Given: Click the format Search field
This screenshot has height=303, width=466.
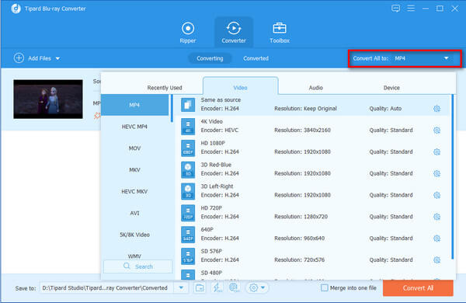Looking at the screenshot, I should point(138,266).
